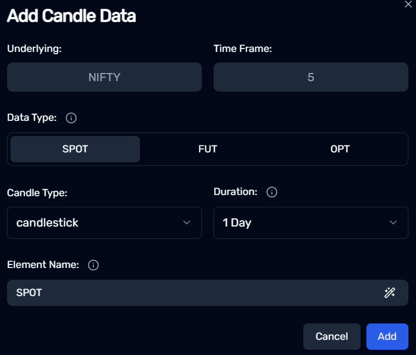Switch data type to OPT
The image size is (416, 355).
click(x=340, y=149)
